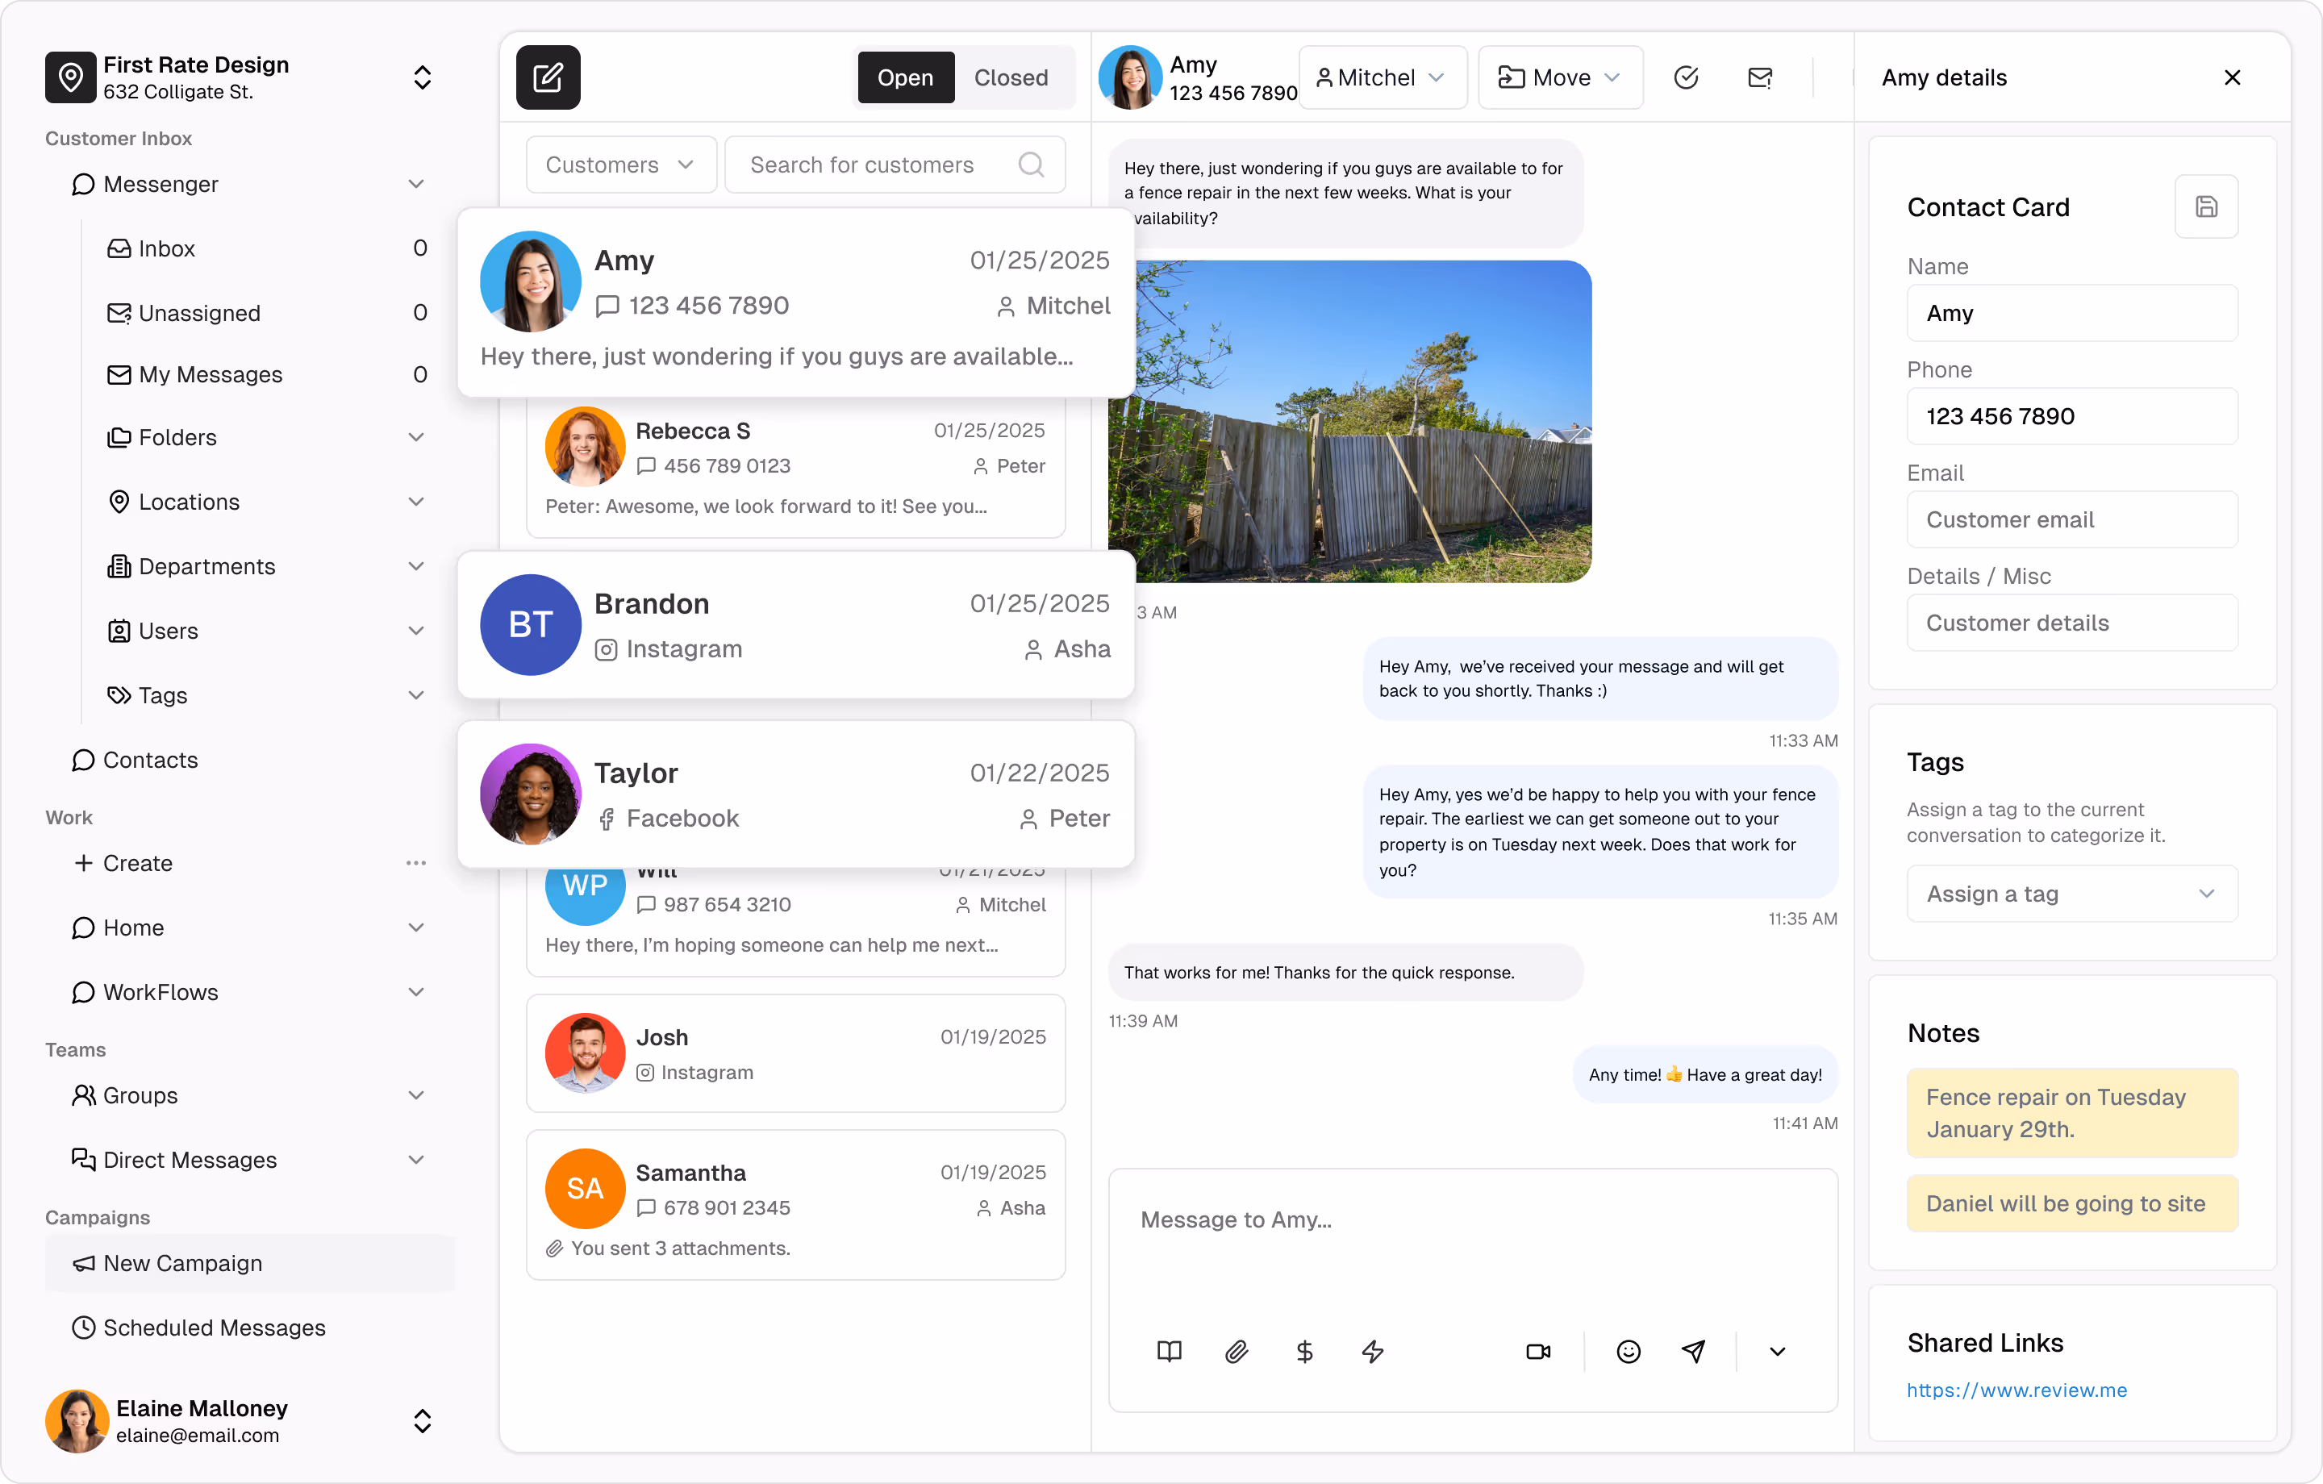
Task: Click the compose new message icon
Action: tap(548, 77)
